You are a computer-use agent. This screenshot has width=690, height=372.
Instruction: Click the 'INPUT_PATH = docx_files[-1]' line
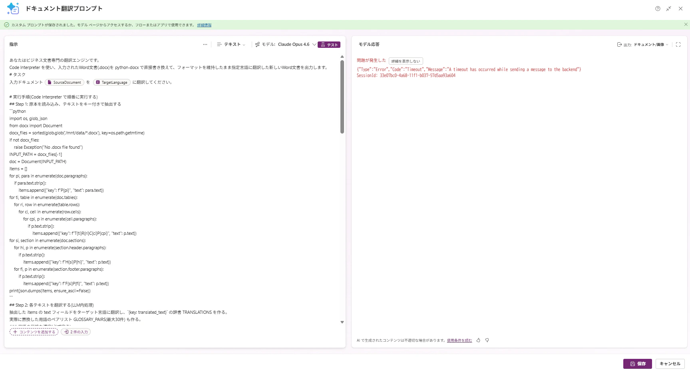pos(36,154)
